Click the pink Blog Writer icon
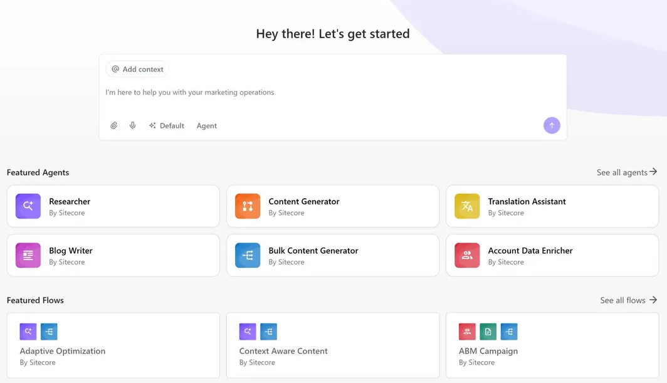The width and height of the screenshot is (667, 383). (28, 255)
